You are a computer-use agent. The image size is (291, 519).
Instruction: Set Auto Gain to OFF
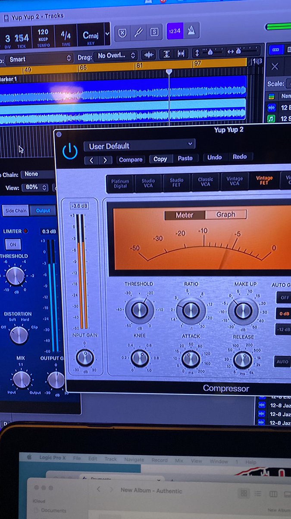(x=285, y=298)
